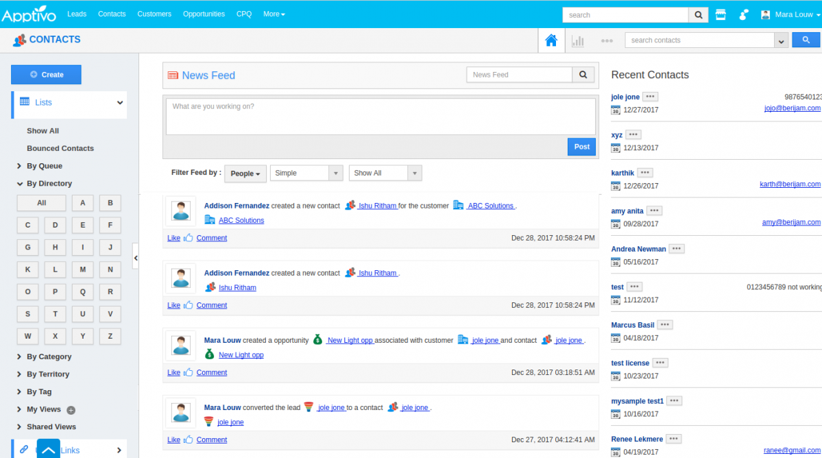The height and width of the screenshot is (458, 822).
Task: Open options dots next to Marcus Basil
Action: (665, 324)
